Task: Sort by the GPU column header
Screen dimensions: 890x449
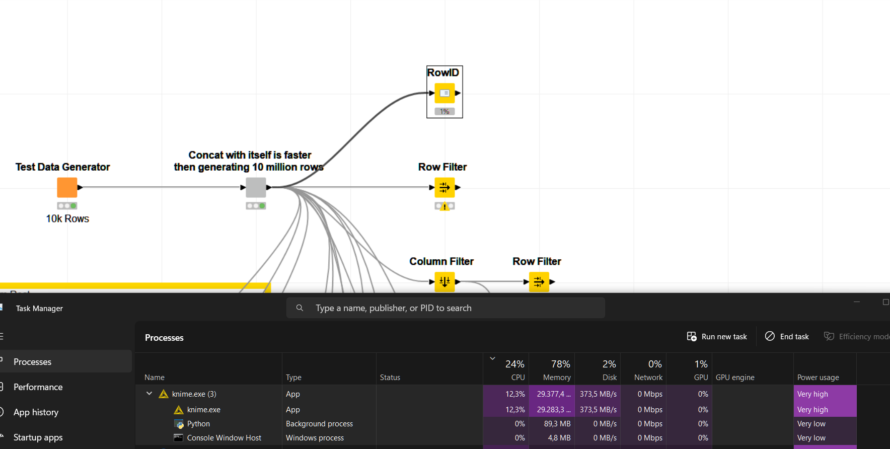Action: click(x=689, y=369)
